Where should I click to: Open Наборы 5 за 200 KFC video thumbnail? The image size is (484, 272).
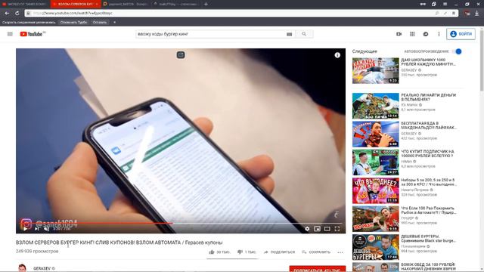pyautogui.click(x=376, y=190)
